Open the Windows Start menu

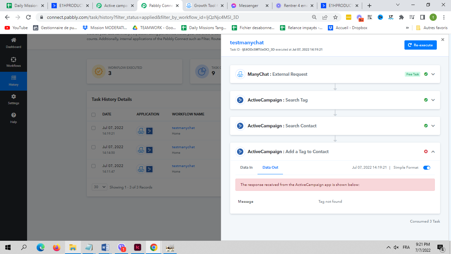(8, 247)
